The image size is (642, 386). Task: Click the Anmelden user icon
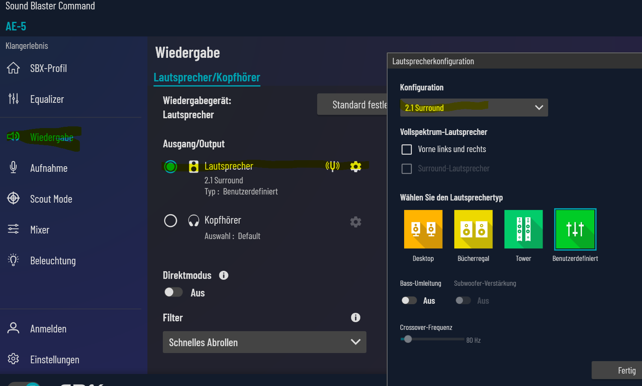tap(13, 328)
